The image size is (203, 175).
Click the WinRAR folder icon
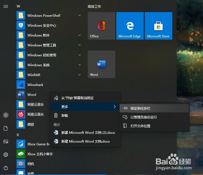point(21,75)
